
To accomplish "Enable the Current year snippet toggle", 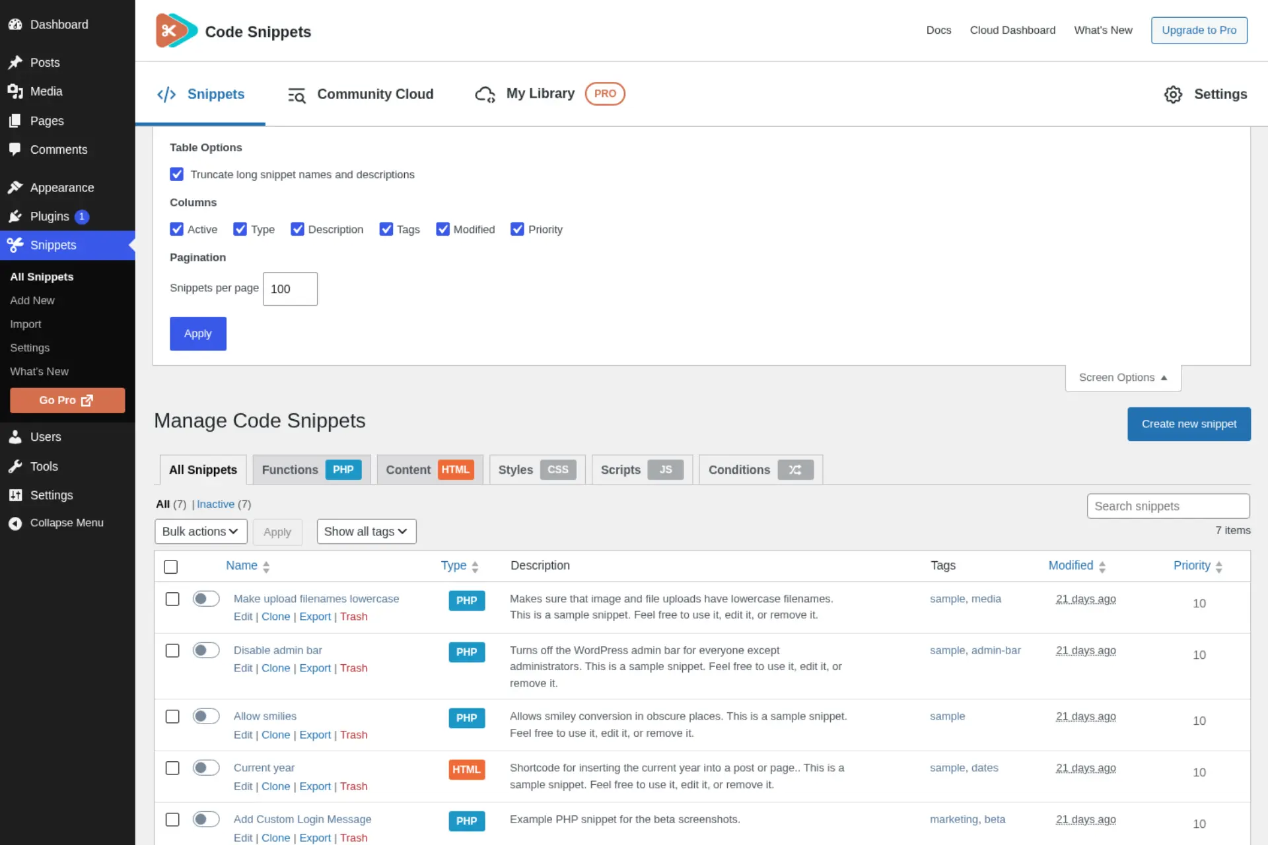I will [206, 768].
